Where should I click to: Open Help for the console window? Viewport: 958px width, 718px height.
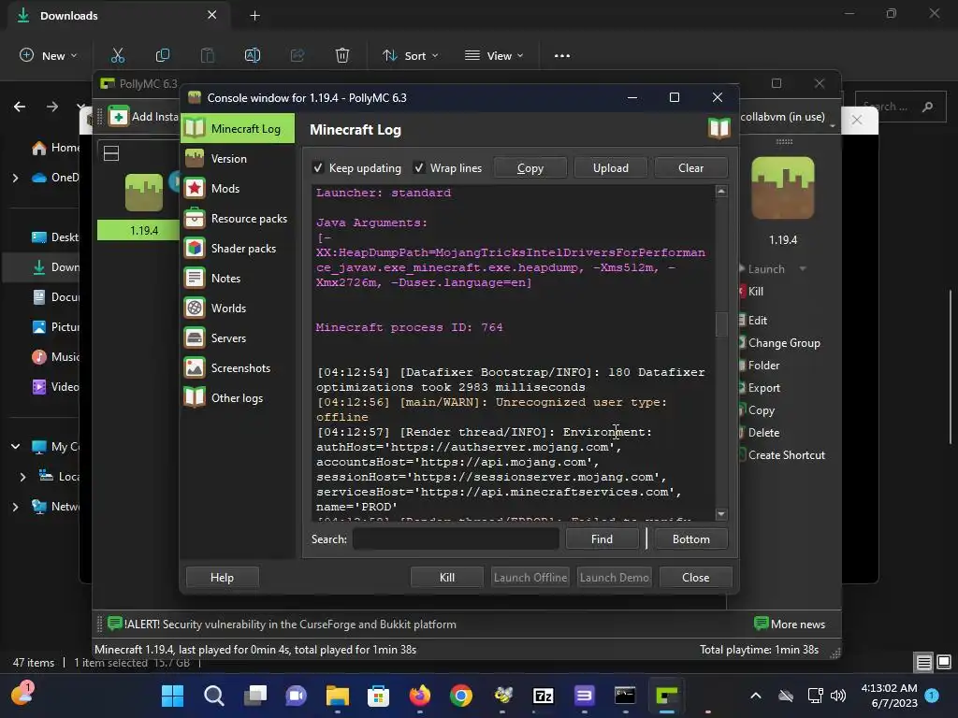tap(222, 578)
